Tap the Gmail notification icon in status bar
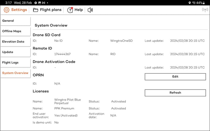210x131 pixels. (44, 3)
